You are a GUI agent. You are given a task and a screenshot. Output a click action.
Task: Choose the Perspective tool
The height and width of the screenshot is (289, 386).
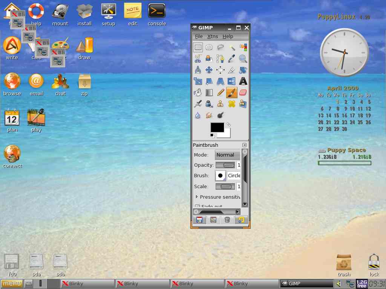(x=220, y=81)
